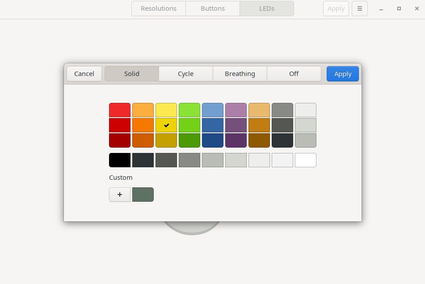Pick the medium purple swatch
Viewport: 425px width, 284px height.
click(x=236, y=125)
